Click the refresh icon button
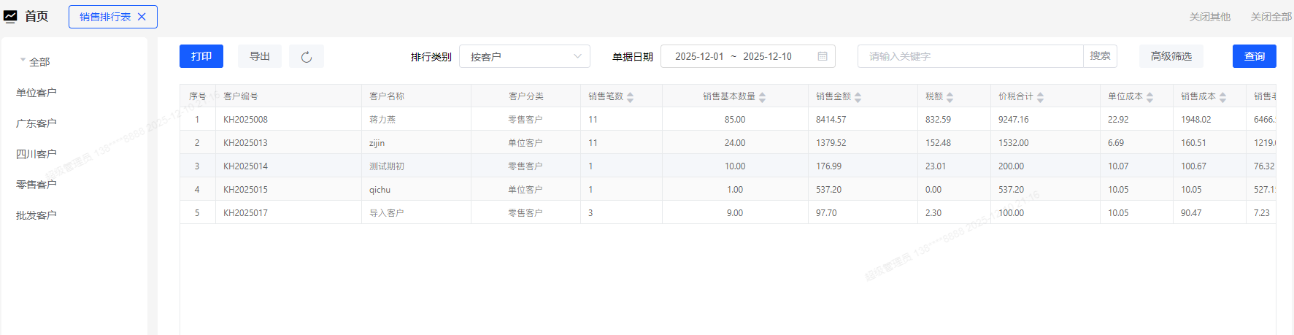 pyautogui.click(x=307, y=57)
